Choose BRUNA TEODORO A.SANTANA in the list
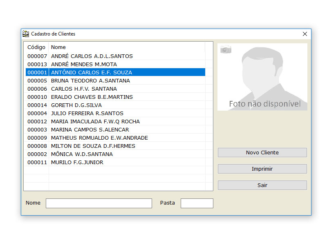327x245 pixels. (90, 80)
